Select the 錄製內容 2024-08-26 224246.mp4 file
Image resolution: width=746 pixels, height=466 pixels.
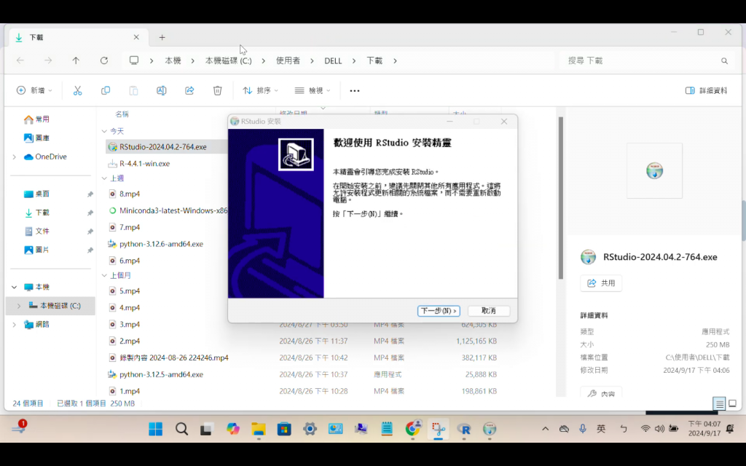point(173,358)
